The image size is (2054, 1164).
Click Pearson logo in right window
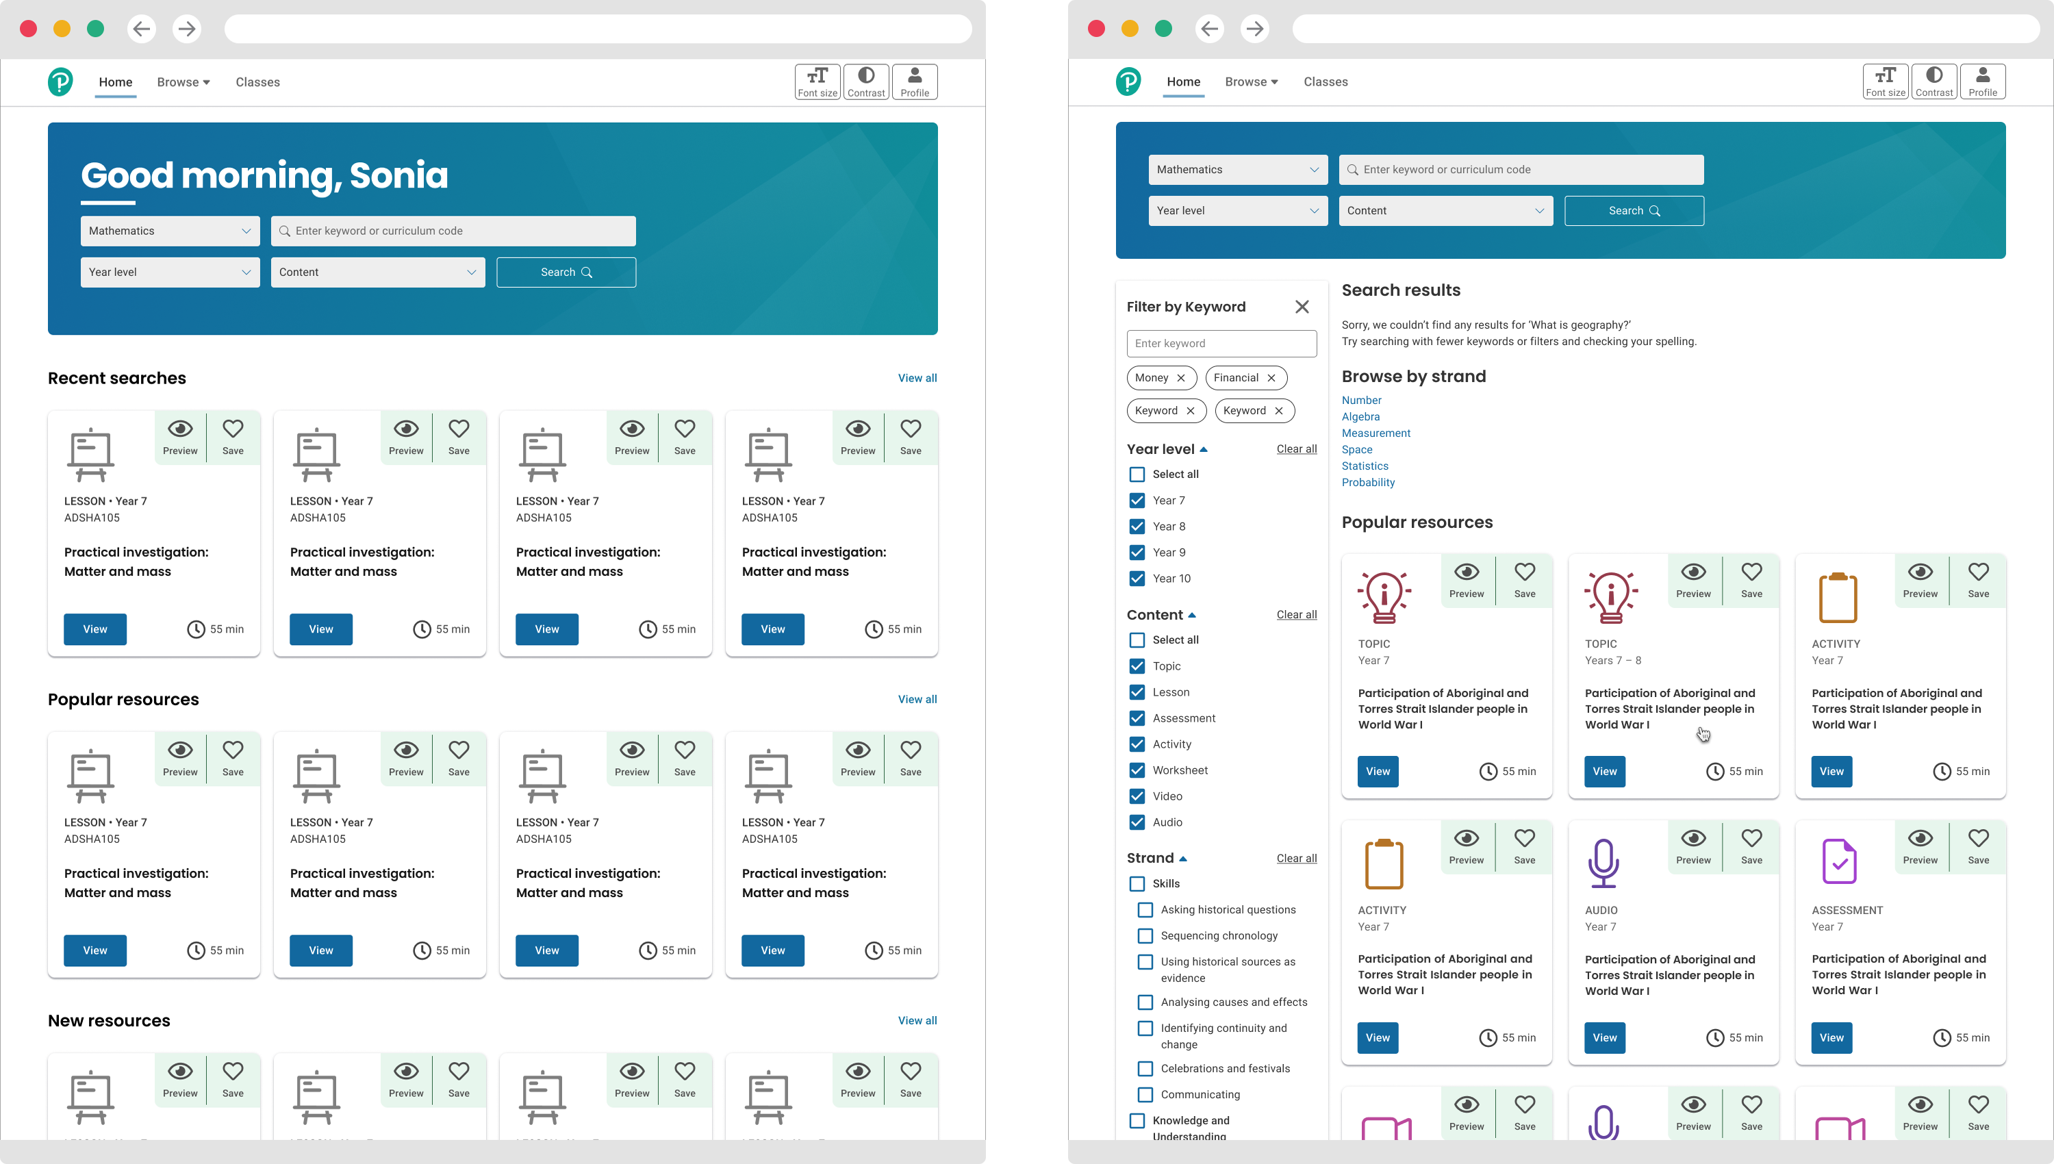pos(1128,81)
